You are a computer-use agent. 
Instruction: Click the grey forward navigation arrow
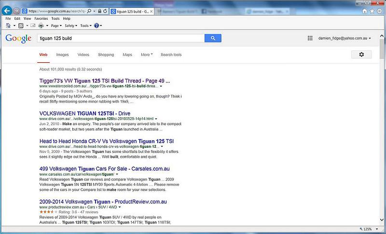[16, 11]
